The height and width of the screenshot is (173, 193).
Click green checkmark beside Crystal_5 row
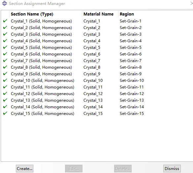5,47
